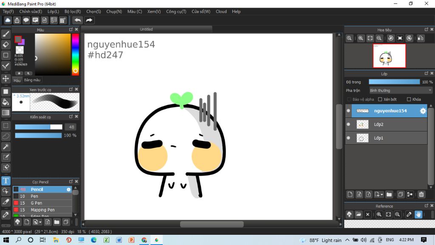Select the Gradient tool
Image resolution: width=435 pixels, height=245 pixels.
coord(6,112)
